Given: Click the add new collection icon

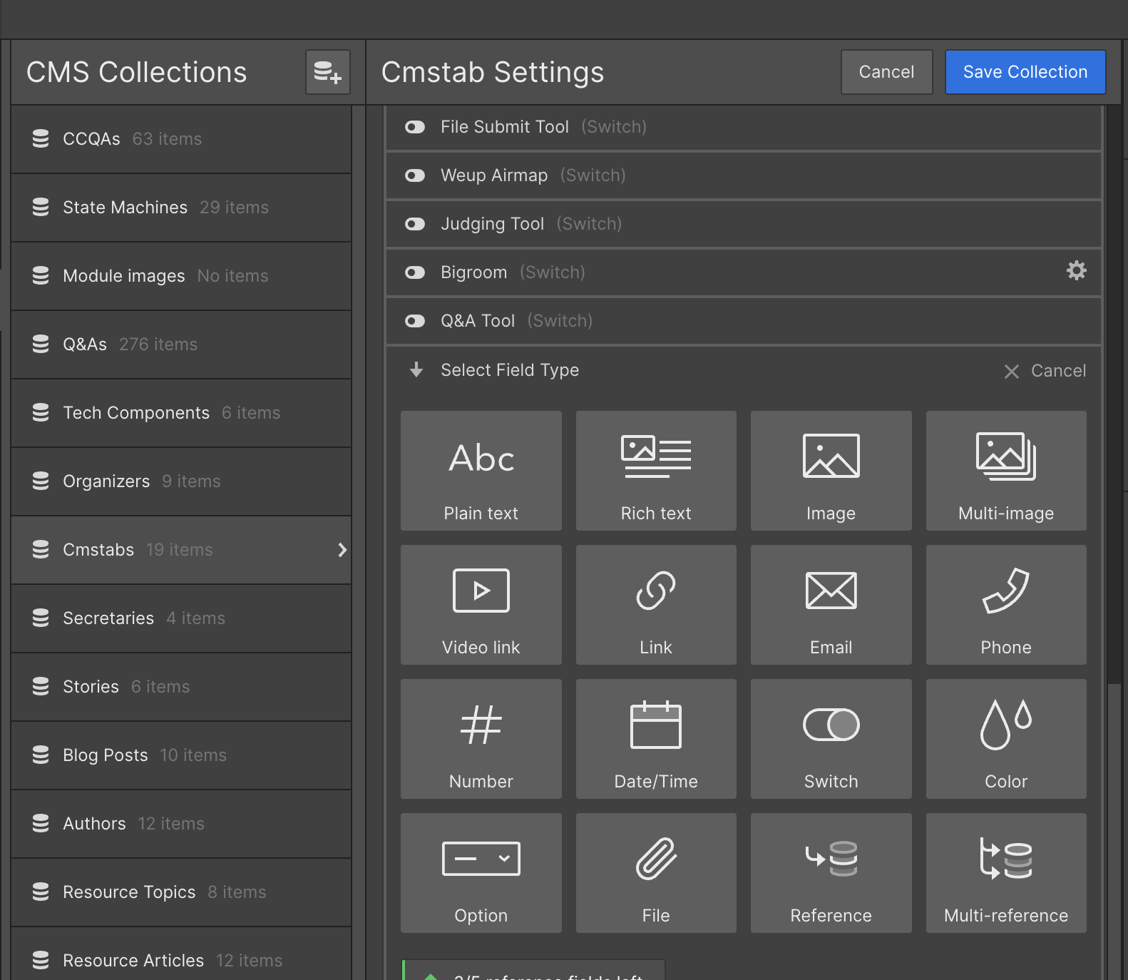Looking at the screenshot, I should tap(328, 72).
